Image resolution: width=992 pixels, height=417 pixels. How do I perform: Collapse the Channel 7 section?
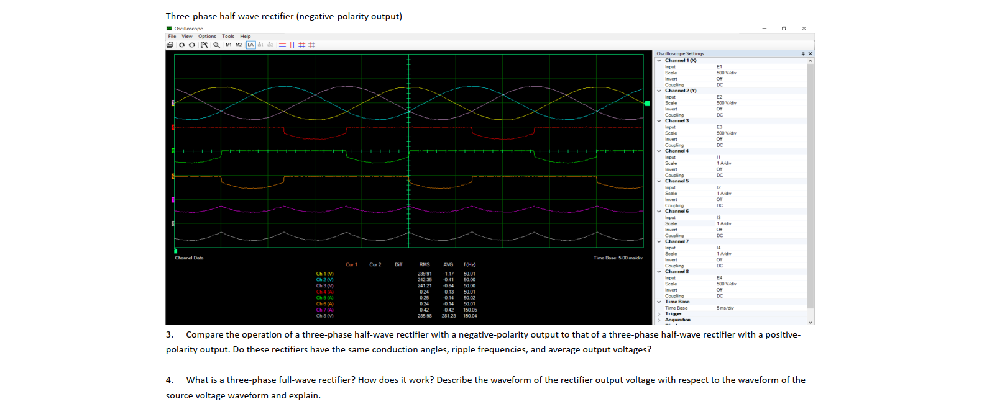click(x=659, y=241)
